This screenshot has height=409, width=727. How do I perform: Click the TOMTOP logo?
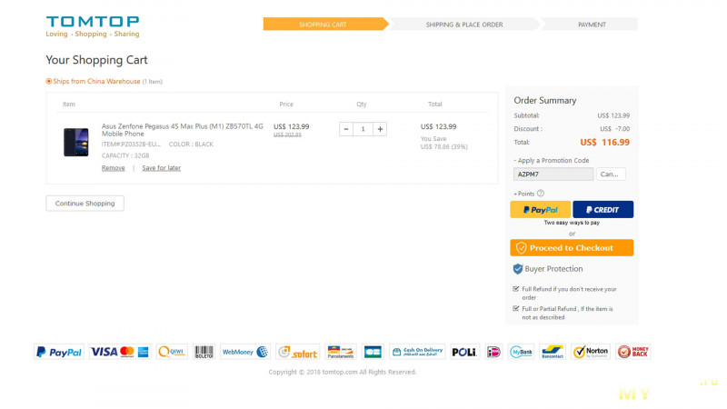click(x=93, y=26)
